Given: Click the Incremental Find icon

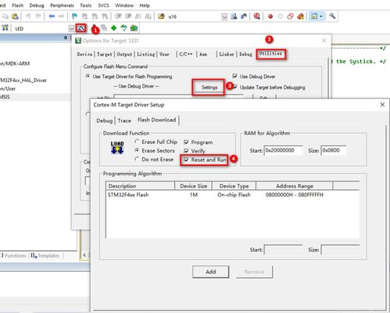Looking at the screenshot, I should [x=244, y=16].
